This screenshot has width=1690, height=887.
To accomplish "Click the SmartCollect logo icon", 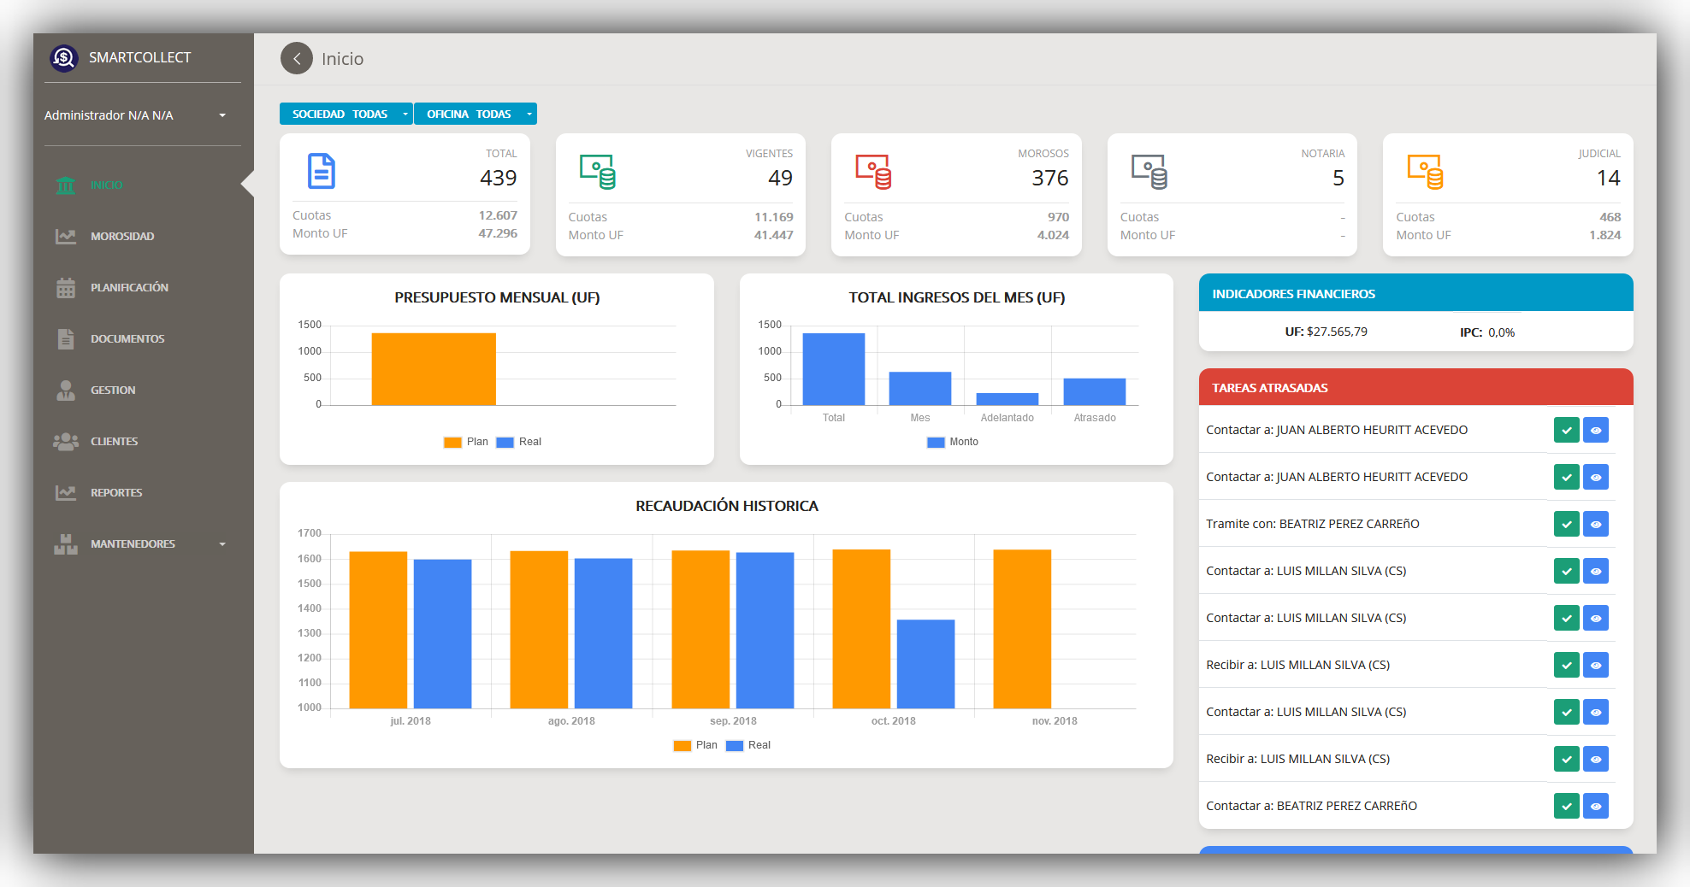I will pos(64,58).
